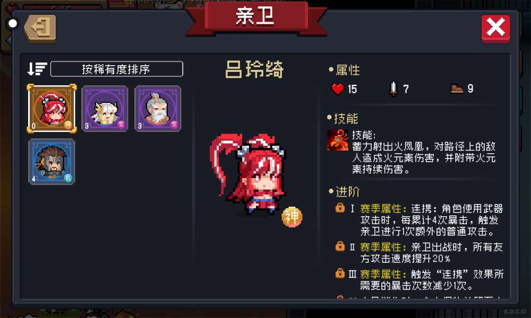Close the 亲卫 panel with the red X
531x318 pixels.
click(x=495, y=29)
